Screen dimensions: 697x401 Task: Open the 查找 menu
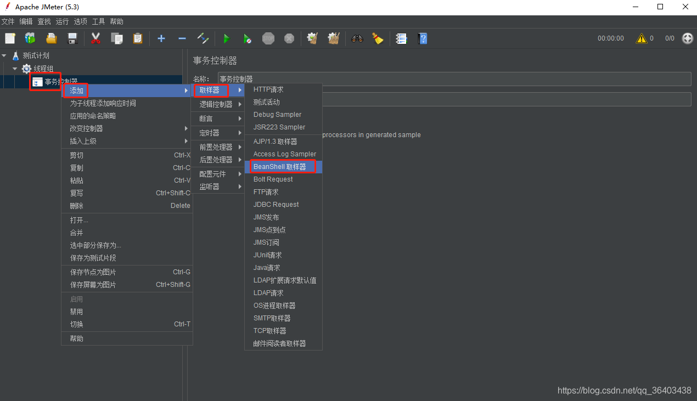pyautogui.click(x=44, y=21)
